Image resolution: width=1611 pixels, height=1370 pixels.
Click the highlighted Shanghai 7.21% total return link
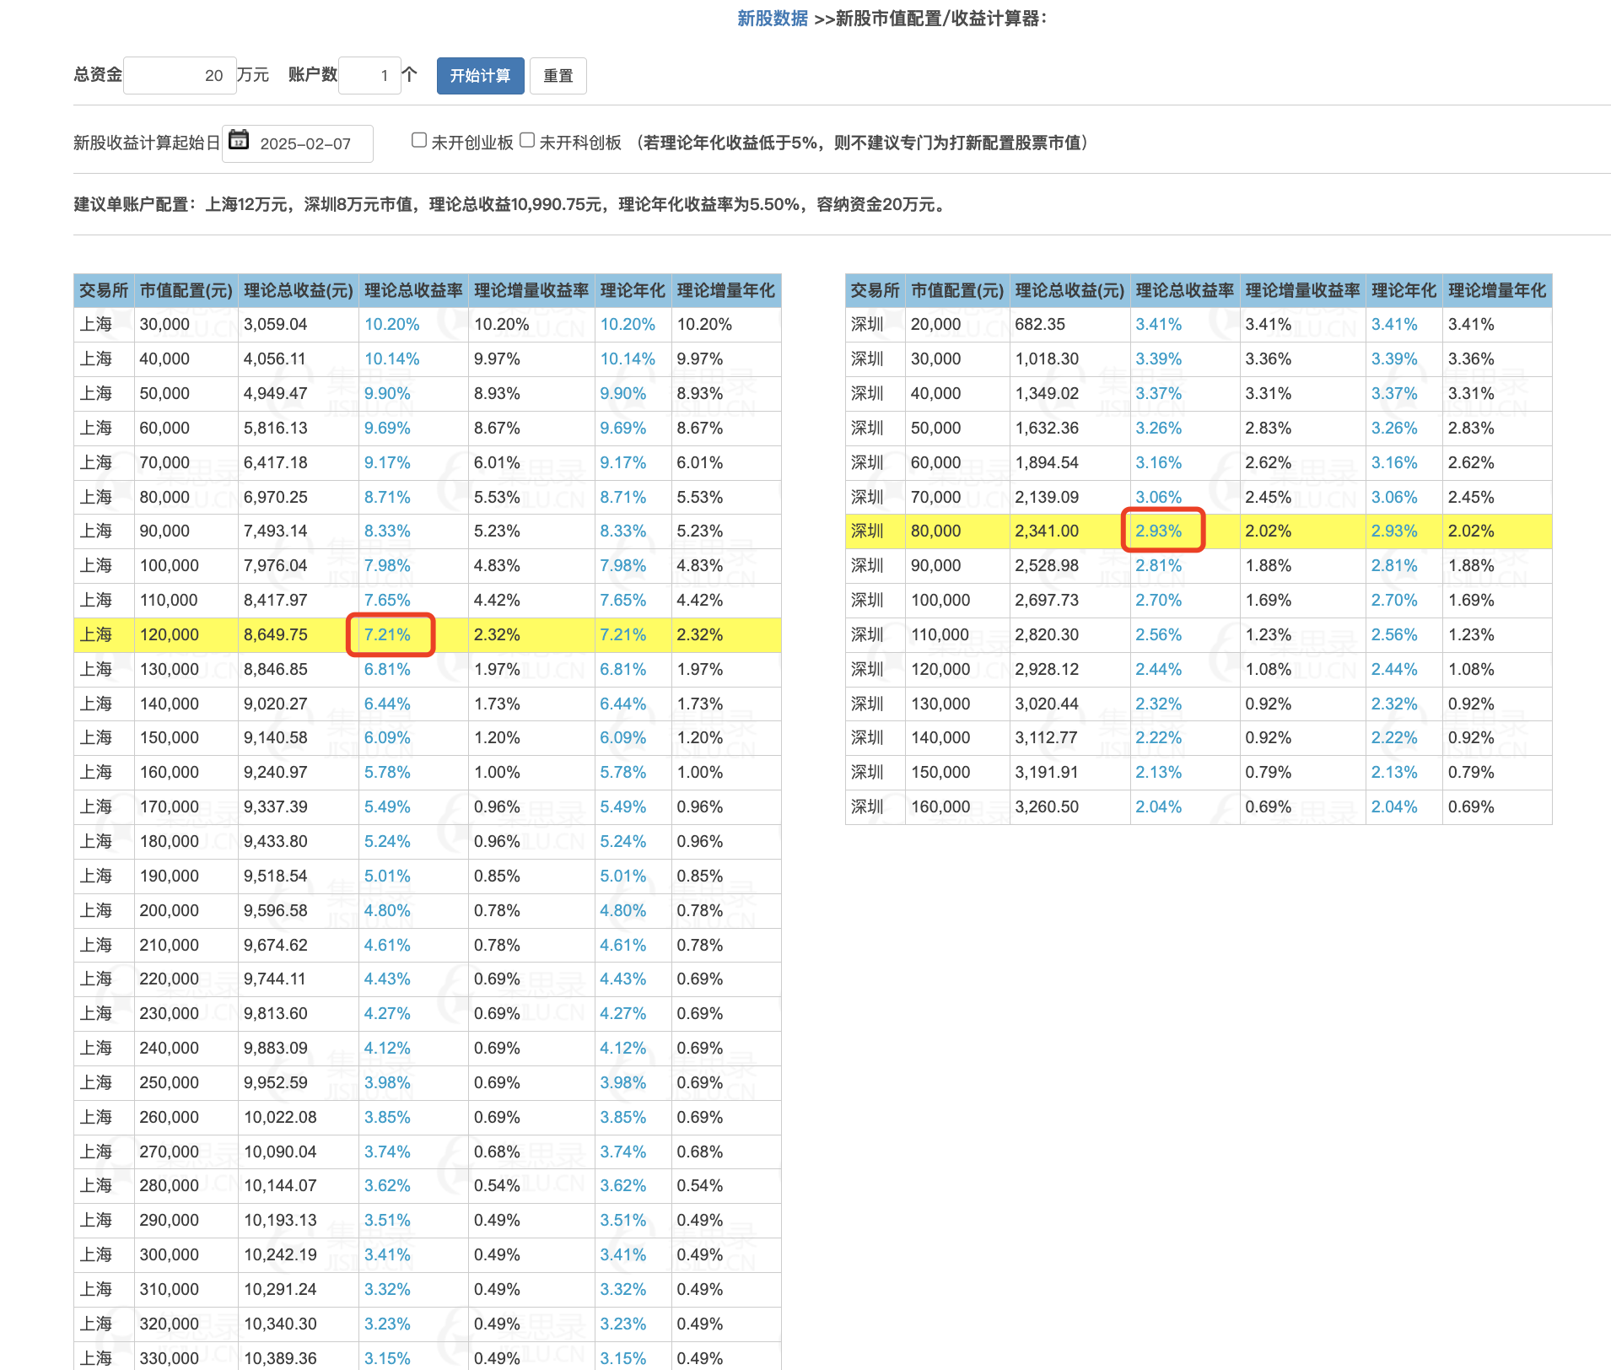tap(387, 634)
